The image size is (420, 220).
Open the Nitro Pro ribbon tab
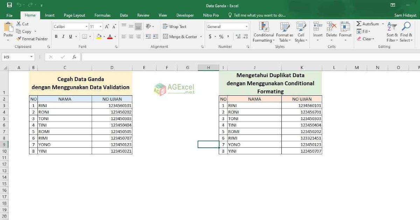tap(211, 15)
